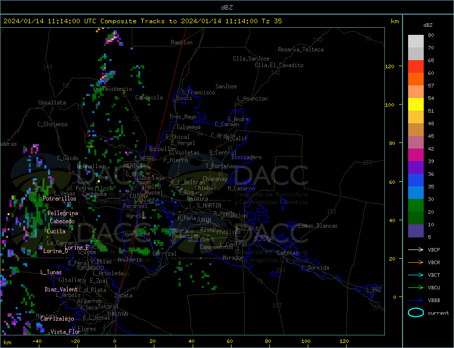
Task: Click the 'VBCP' legend label
Action: click(434, 250)
